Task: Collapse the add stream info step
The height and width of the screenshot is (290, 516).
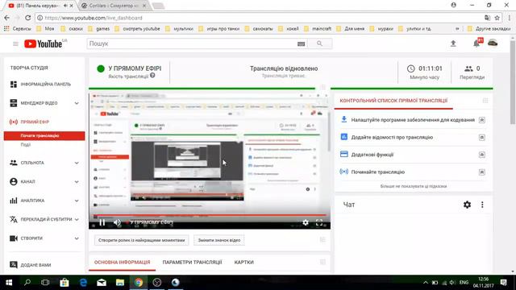Action: (x=482, y=138)
